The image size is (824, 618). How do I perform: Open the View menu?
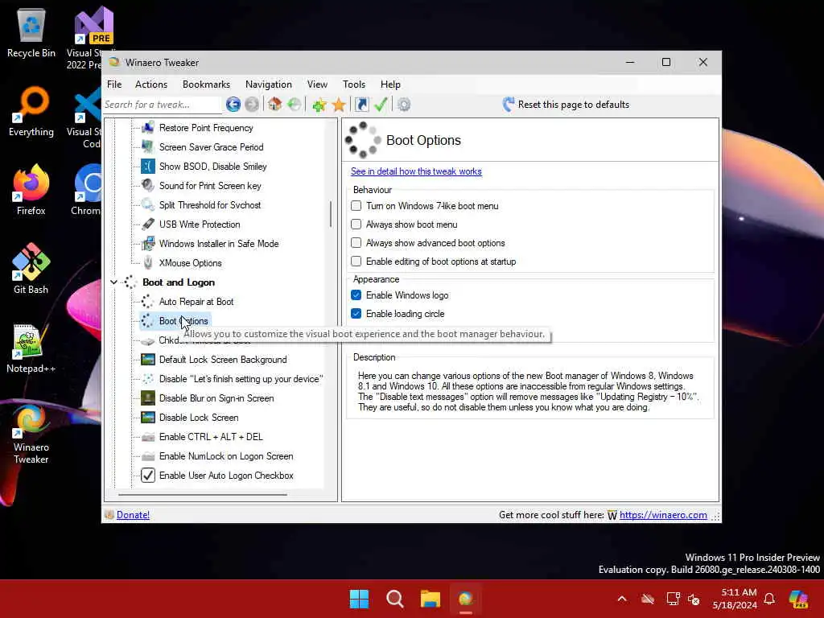tap(317, 84)
